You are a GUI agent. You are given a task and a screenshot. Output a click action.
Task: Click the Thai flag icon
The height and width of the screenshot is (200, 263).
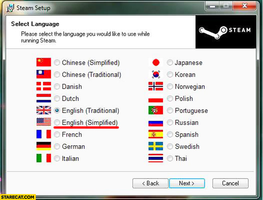pos(156,158)
